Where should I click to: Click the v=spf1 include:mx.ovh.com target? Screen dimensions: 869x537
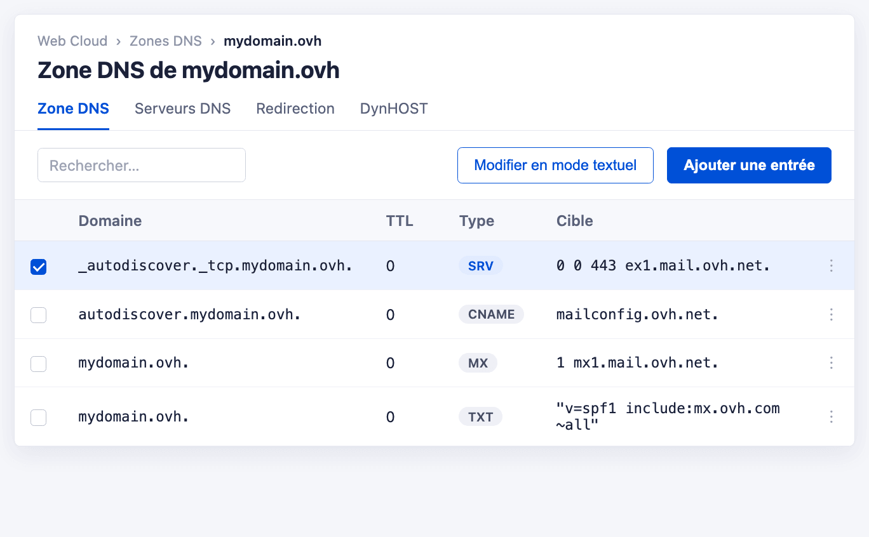668,416
